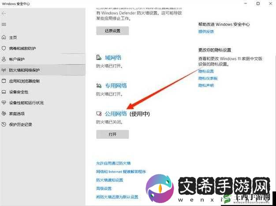Select 防火墙和网络保护 in sidebar
276x206 pixels.
point(42,70)
